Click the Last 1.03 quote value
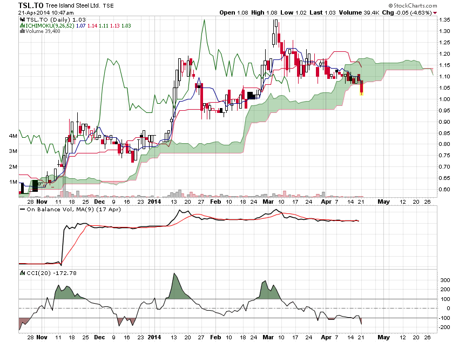The height and width of the screenshot is (342, 459). 322,12
